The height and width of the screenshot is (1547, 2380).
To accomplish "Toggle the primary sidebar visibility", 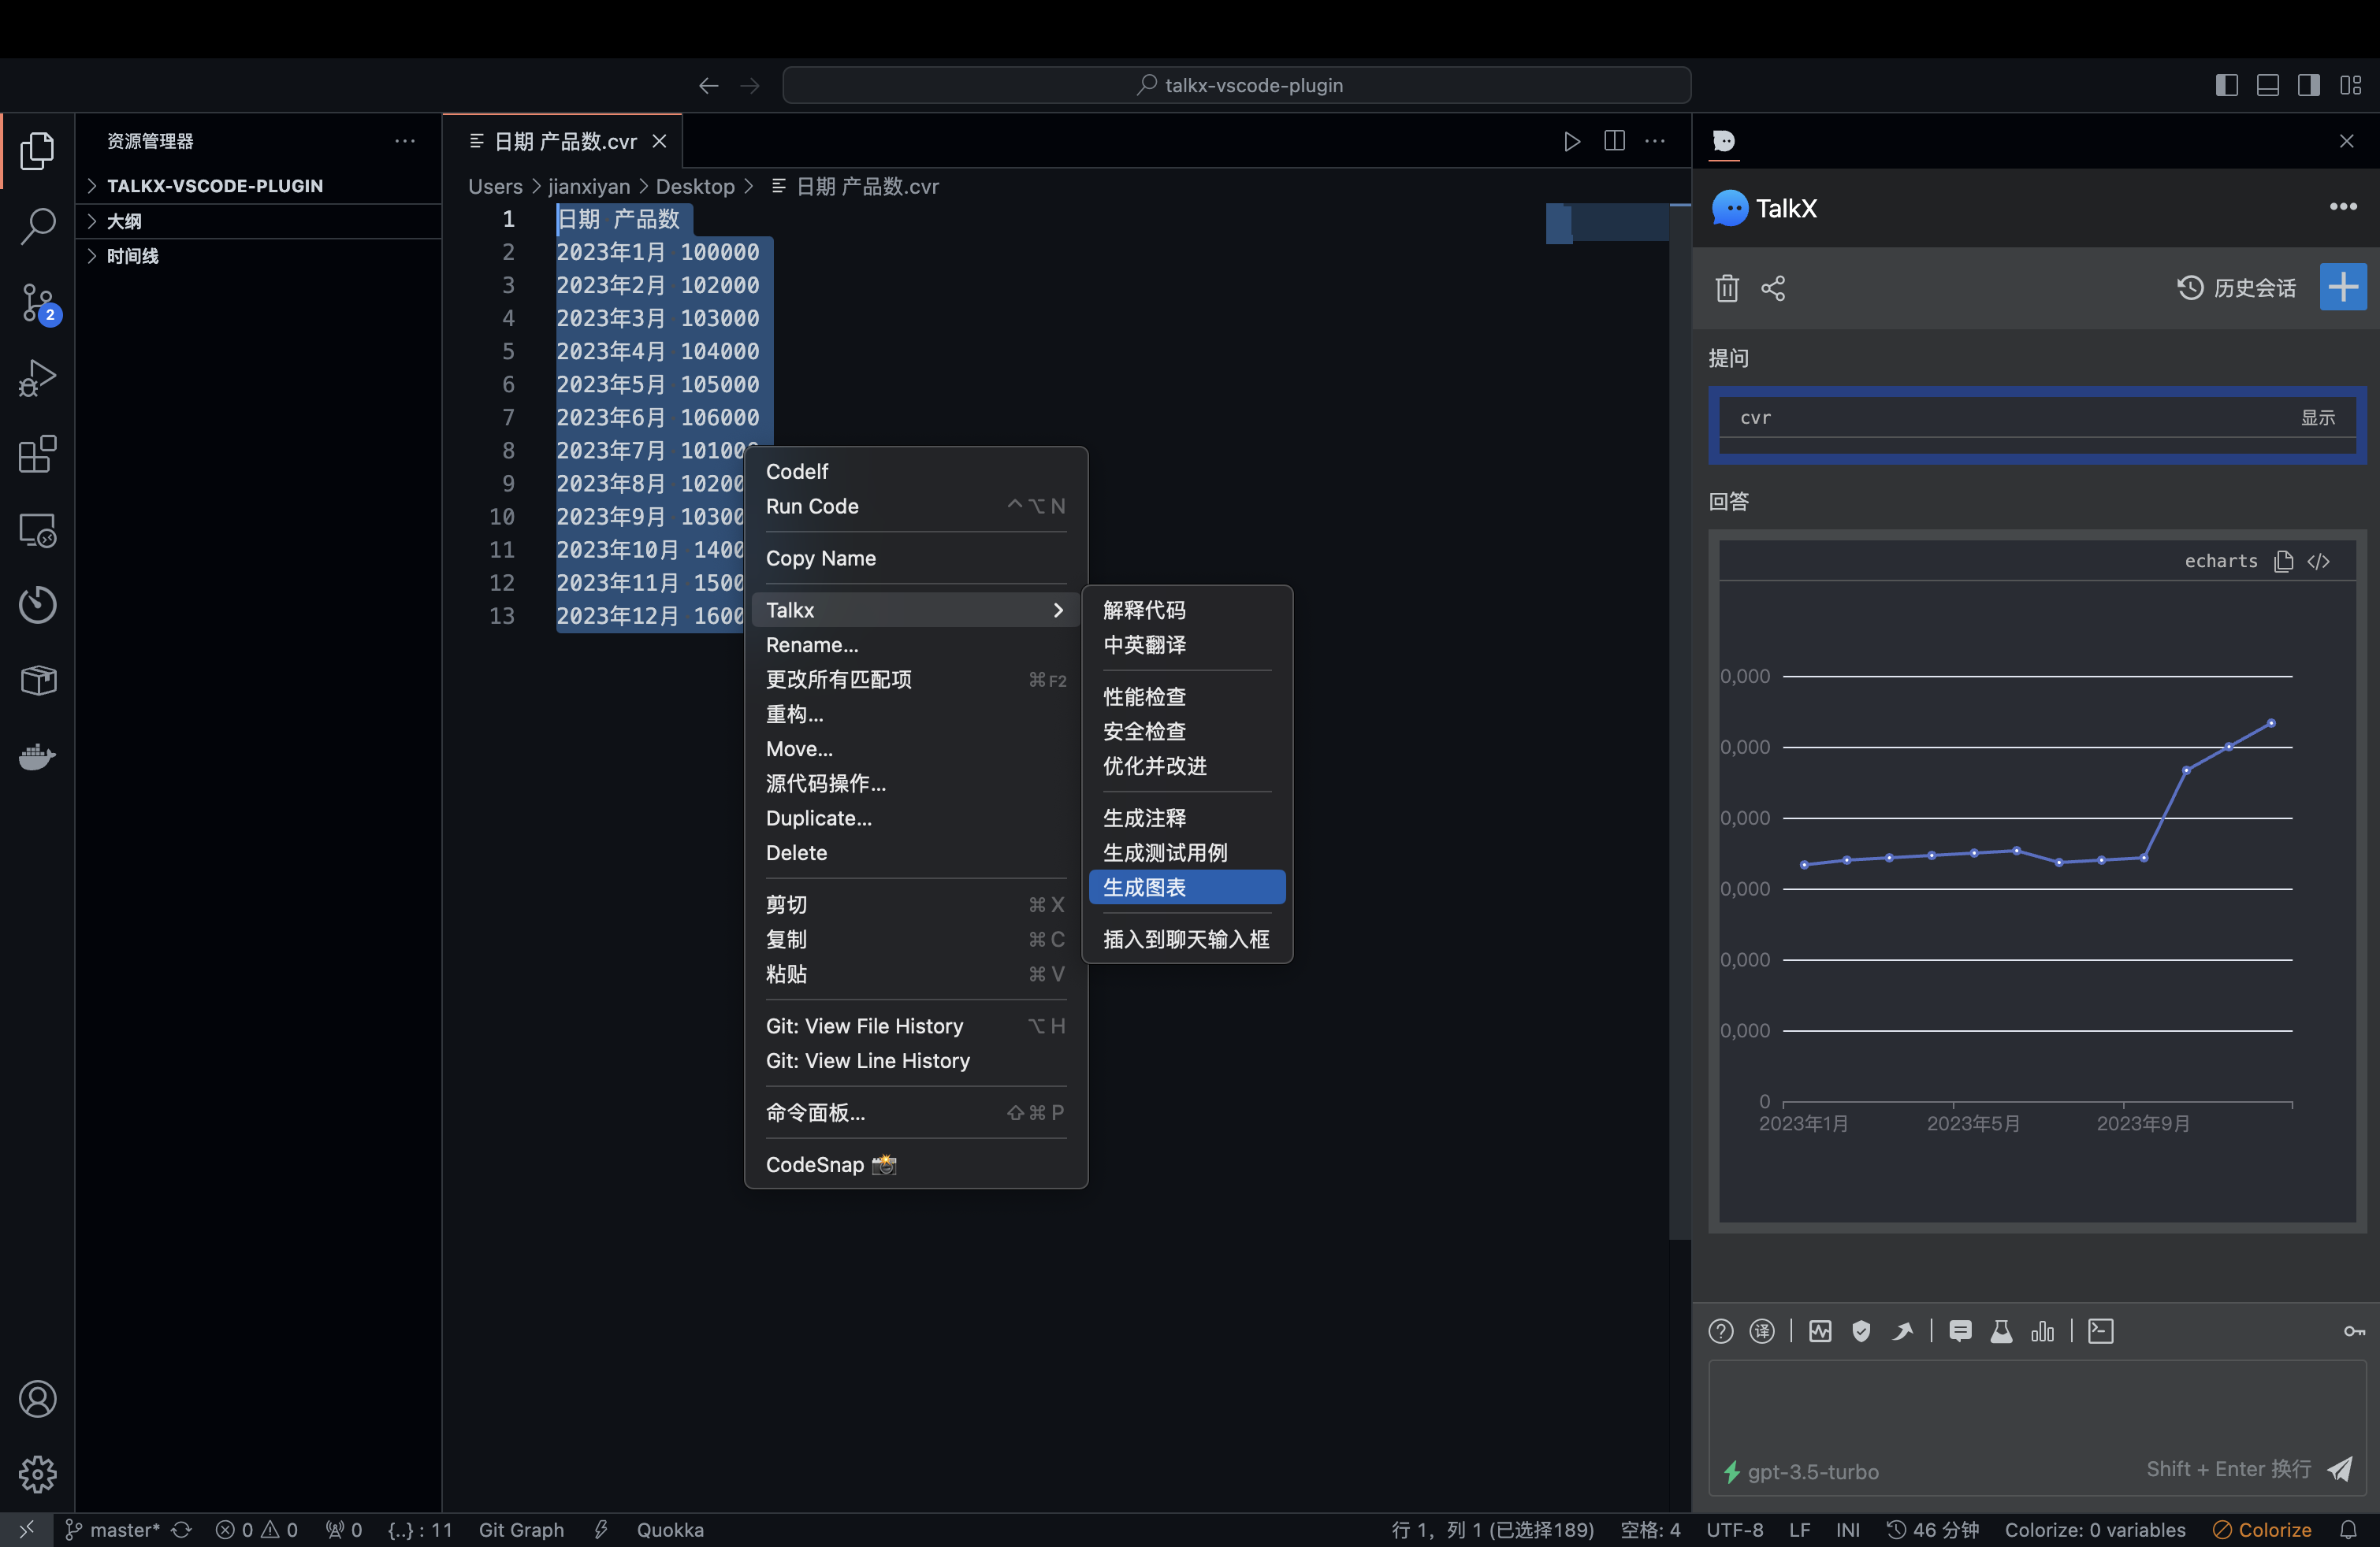I will coord(2227,85).
